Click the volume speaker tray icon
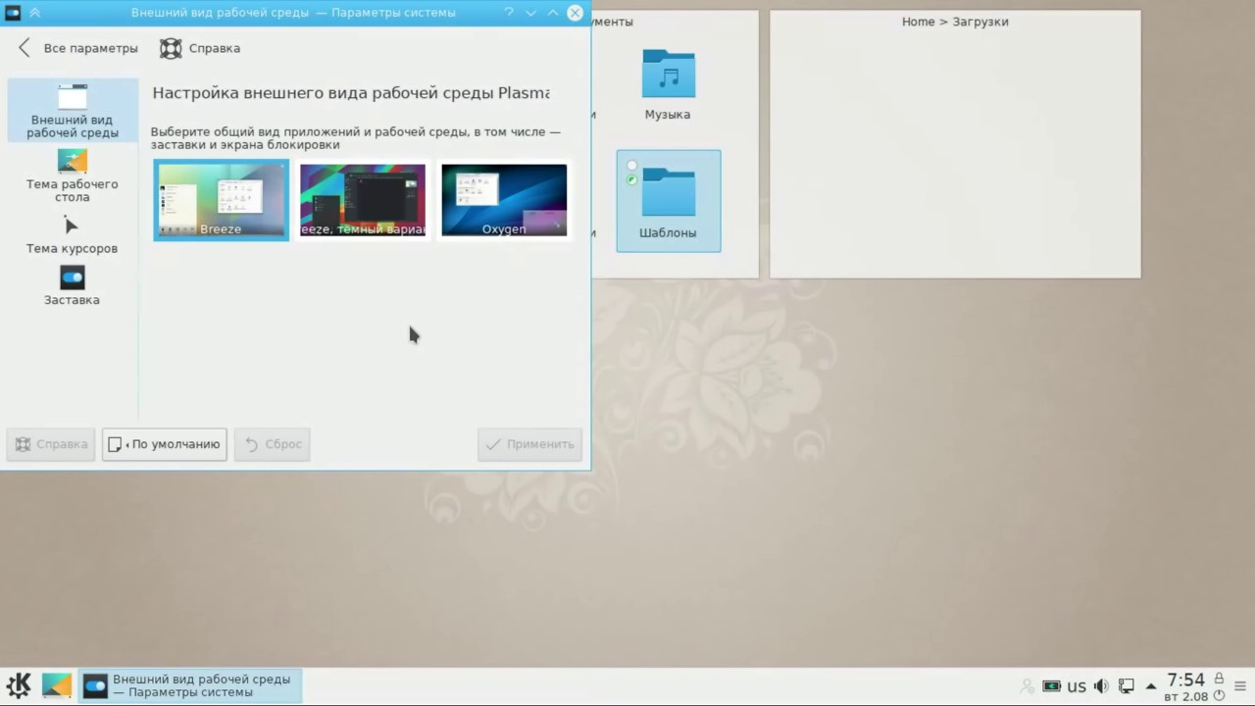The width and height of the screenshot is (1255, 706). tap(1101, 686)
